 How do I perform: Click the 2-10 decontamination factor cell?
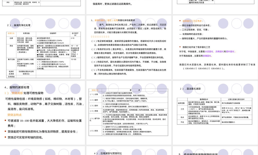[x=72, y=38]
